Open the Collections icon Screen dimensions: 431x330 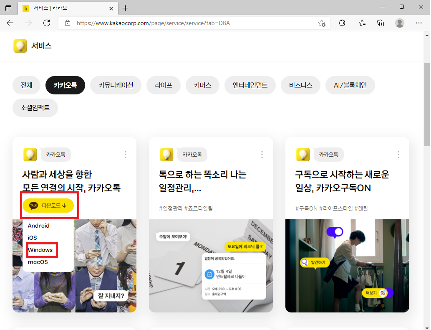pos(381,23)
